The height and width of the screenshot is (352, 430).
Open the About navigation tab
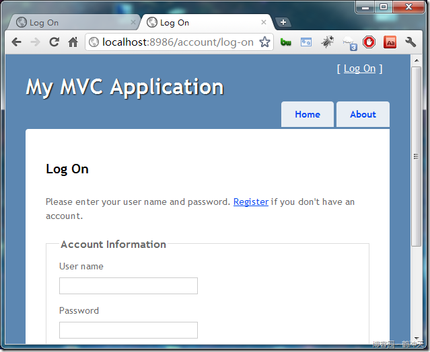point(363,114)
